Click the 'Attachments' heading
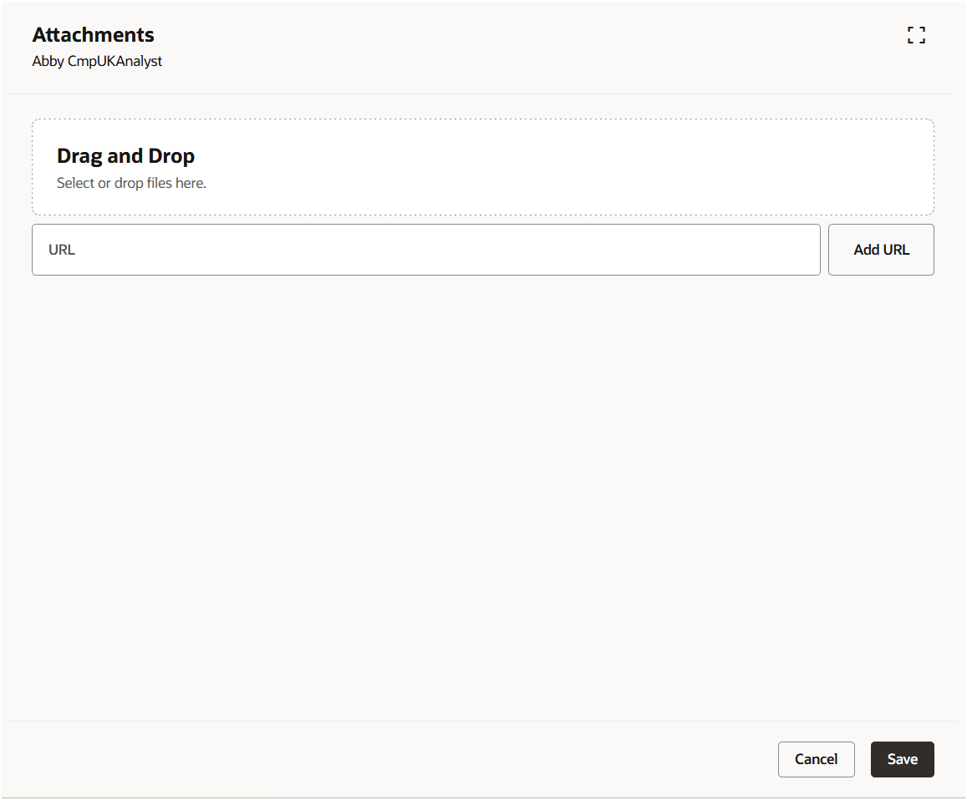This screenshot has height=800, width=967. [93, 34]
